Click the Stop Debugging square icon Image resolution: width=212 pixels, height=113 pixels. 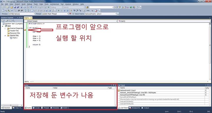coord(64,11)
